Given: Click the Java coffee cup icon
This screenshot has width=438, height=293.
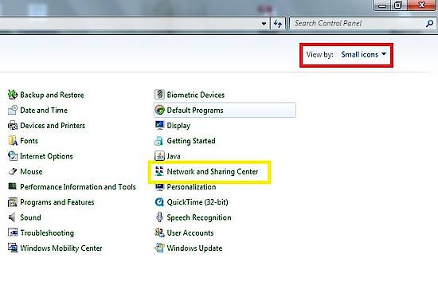Looking at the screenshot, I should click(x=159, y=156).
